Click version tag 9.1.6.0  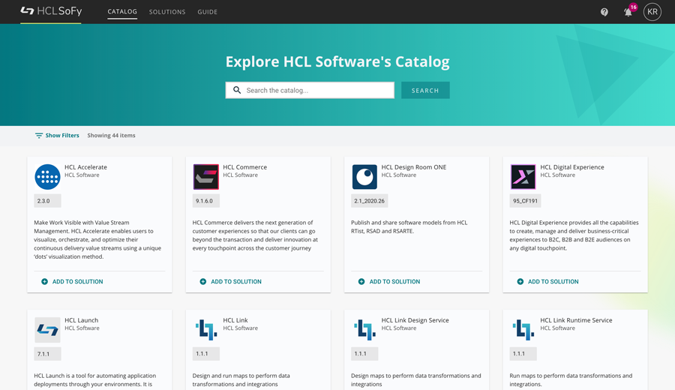[205, 201]
